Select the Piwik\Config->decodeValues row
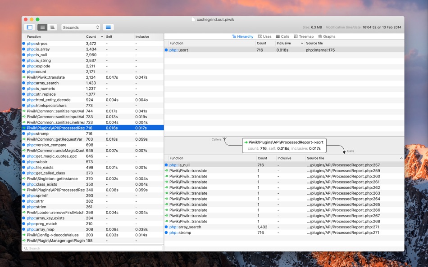 click(93, 235)
